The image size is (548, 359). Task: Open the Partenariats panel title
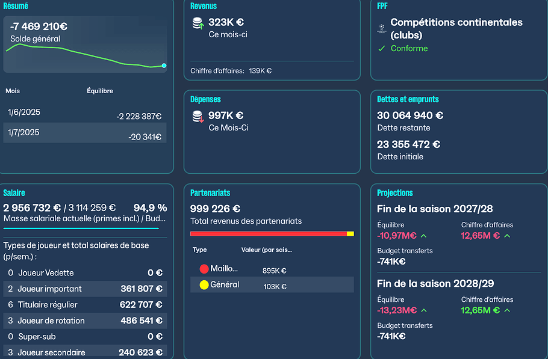210,193
